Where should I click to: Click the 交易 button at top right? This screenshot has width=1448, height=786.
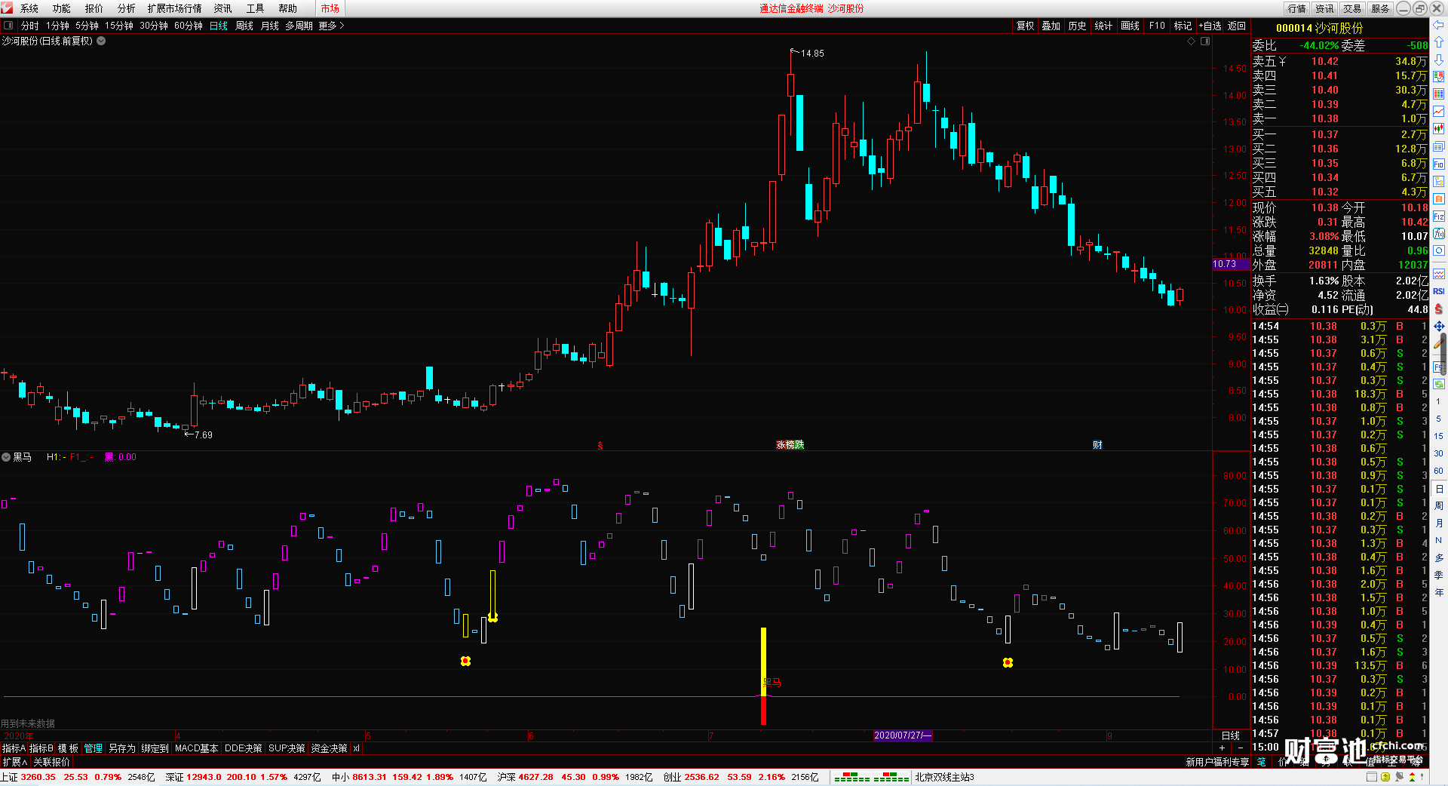point(1353,8)
